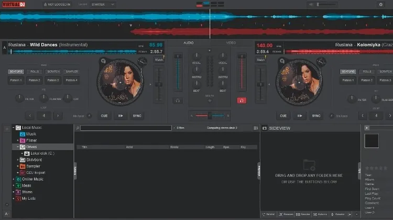Toggle the Mix Assist button on left deck
This screenshot has height=220, width=393.
tap(89, 116)
